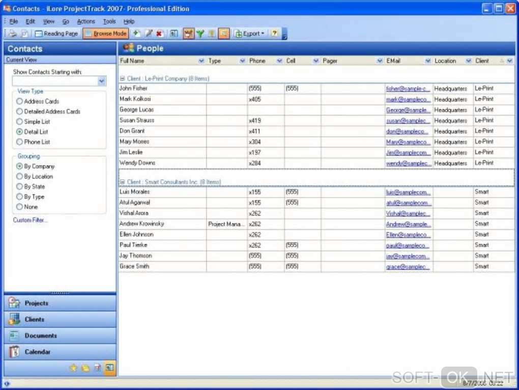Viewport: 519px width, 390px height.
Task: Click the highlighted Contacts icon in the navigation strip
Action: click(x=109, y=368)
